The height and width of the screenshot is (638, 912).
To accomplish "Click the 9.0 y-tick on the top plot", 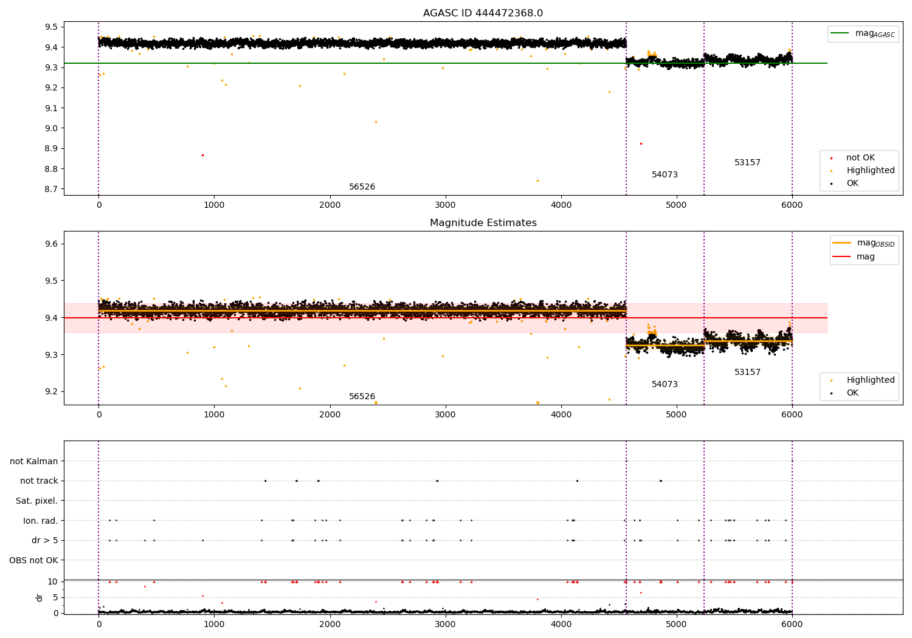I will click(x=51, y=128).
